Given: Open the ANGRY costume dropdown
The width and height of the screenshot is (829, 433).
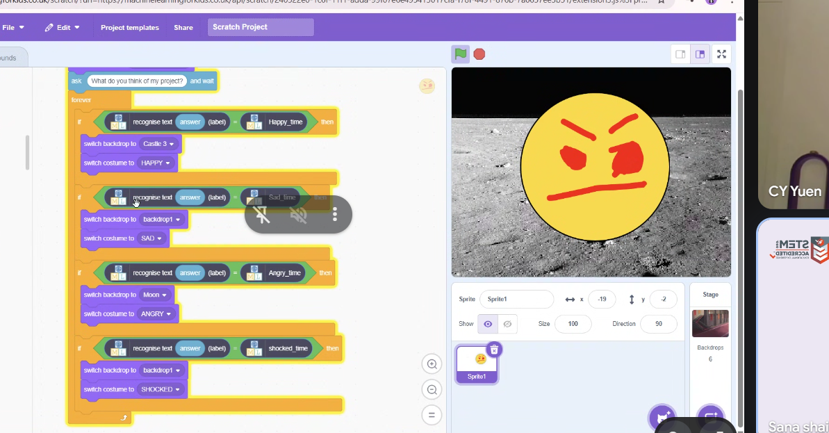Looking at the screenshot, I should [156, 314].
